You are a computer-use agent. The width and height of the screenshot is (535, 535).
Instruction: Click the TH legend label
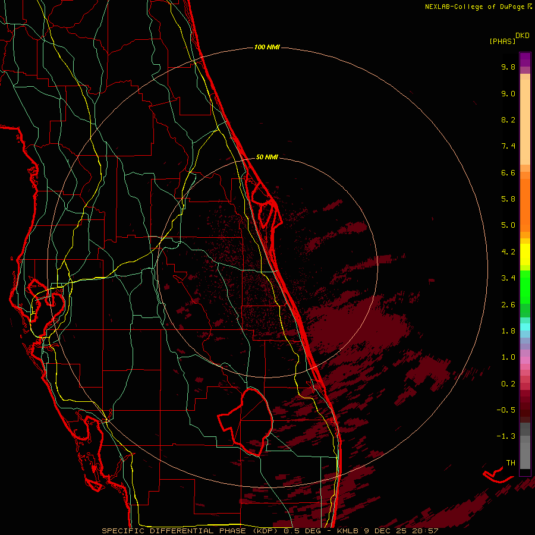click(511, 463)
